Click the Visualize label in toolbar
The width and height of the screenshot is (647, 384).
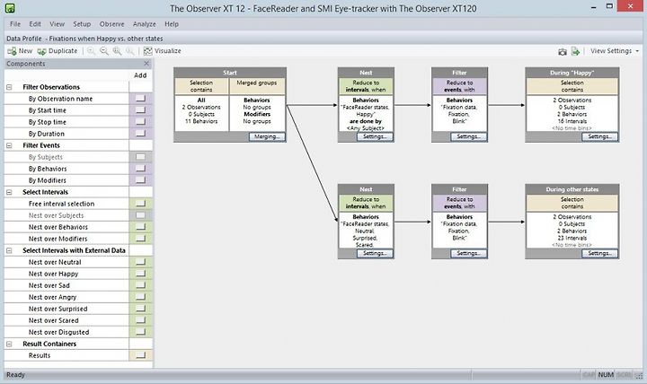point(168,51)
